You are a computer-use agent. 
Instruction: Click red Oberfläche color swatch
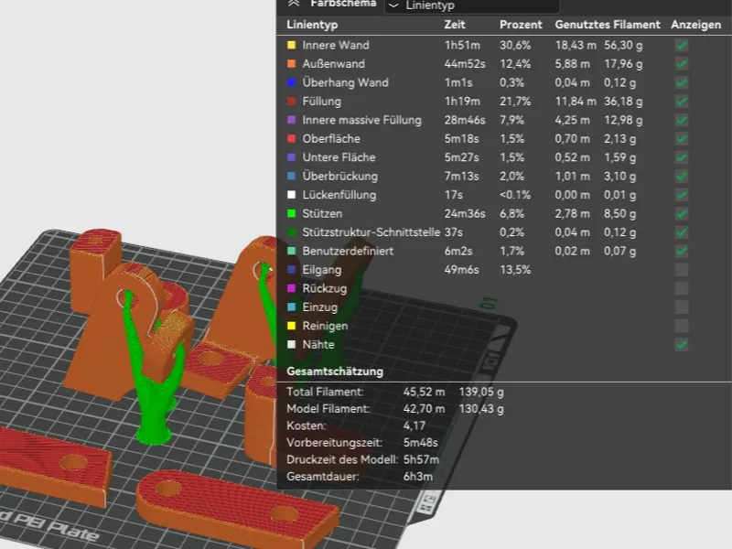(291, 139)
